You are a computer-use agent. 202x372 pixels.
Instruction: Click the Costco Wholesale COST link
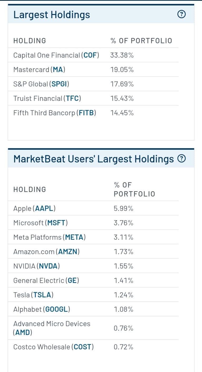pos(83,347)
